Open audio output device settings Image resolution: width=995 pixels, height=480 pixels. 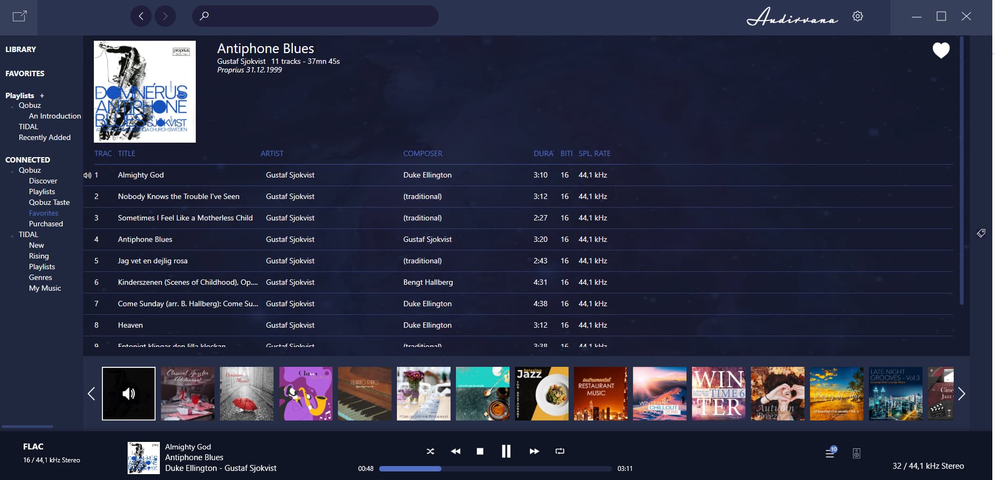point(857,454)
